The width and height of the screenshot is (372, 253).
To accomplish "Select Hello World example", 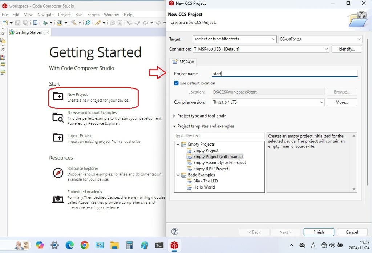I will 204,187.
